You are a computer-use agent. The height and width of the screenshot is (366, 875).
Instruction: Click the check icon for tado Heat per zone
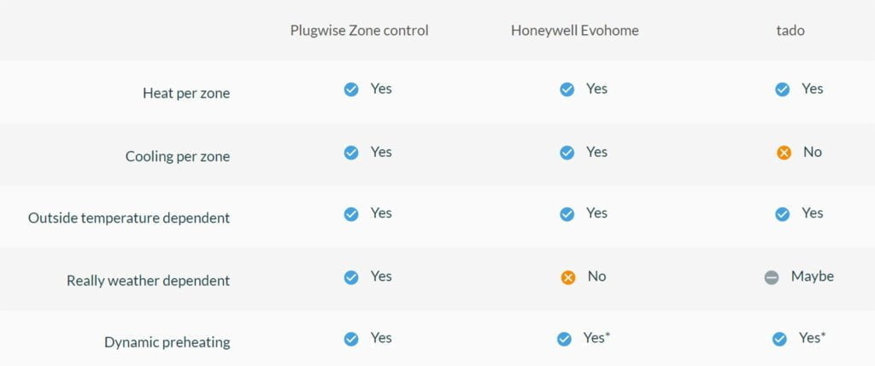pyautogui.click(x=782, y=90)
